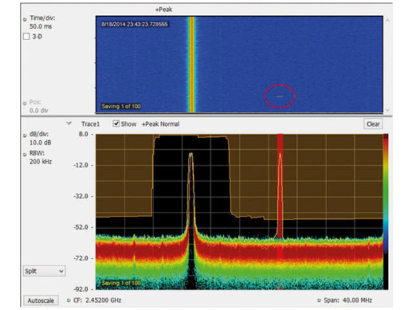Click the spectrogram scrollbar down arrow
Viewport: 413px width, 310px height.
pos(387,110)
